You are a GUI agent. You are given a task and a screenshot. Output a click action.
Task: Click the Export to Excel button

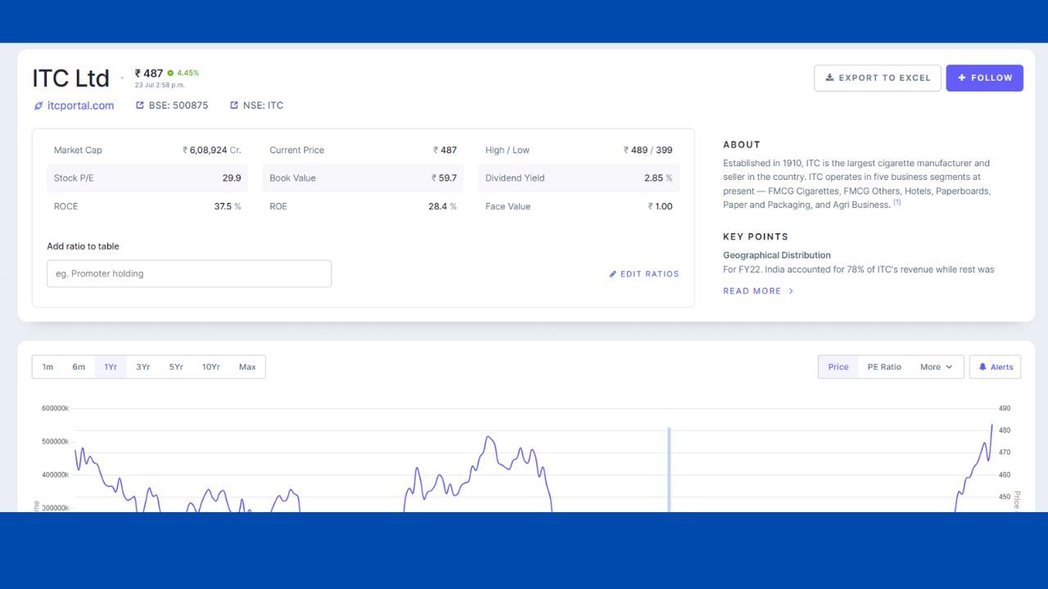click(x=878, y=78)
